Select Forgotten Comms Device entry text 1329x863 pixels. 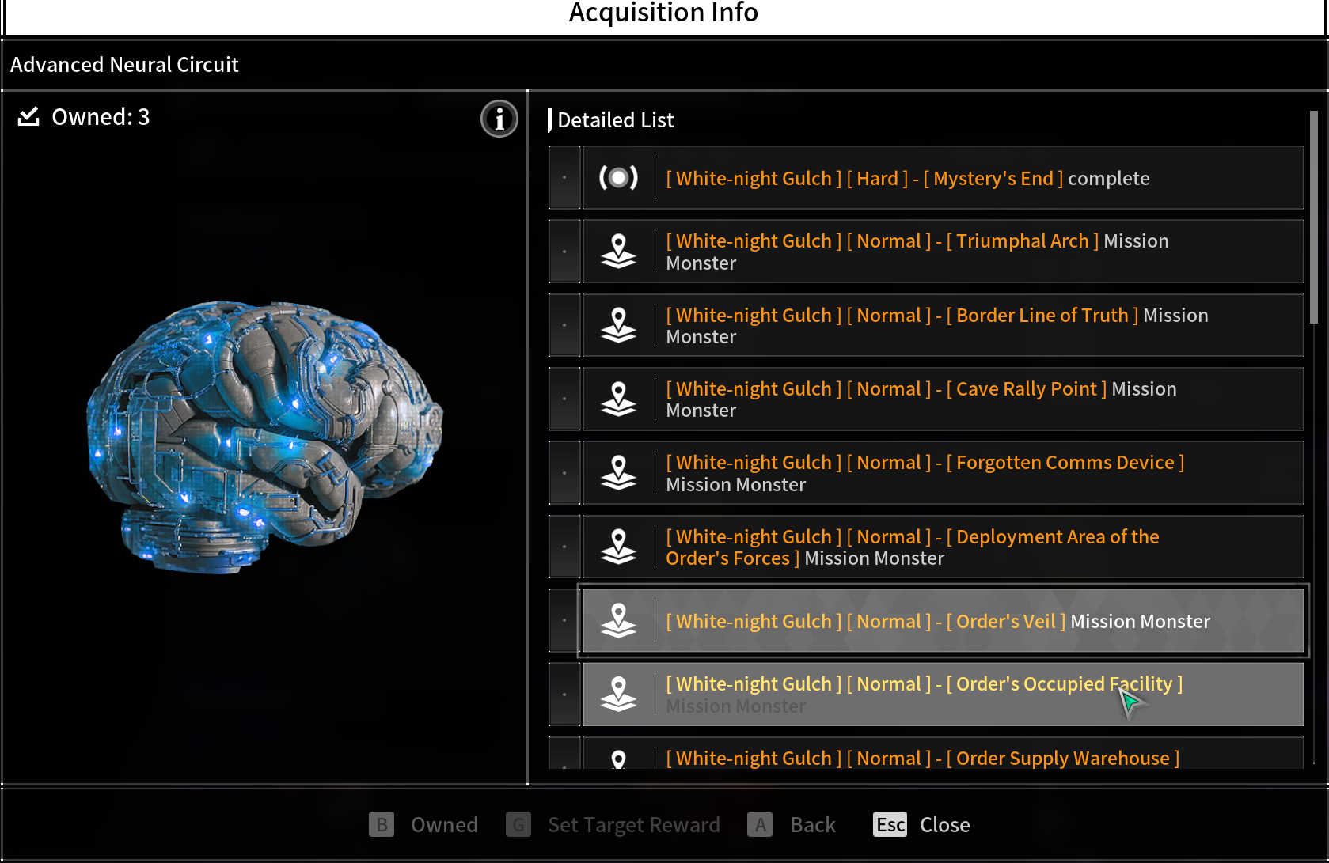pyautogui.click(x=925, y=473)
